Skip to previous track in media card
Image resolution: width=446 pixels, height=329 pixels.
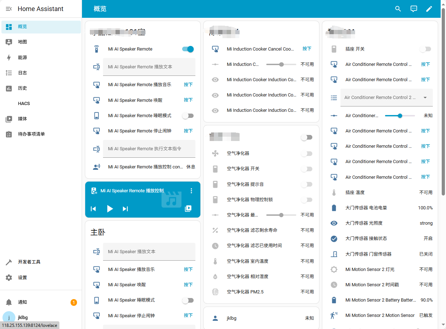pos(93,209)
